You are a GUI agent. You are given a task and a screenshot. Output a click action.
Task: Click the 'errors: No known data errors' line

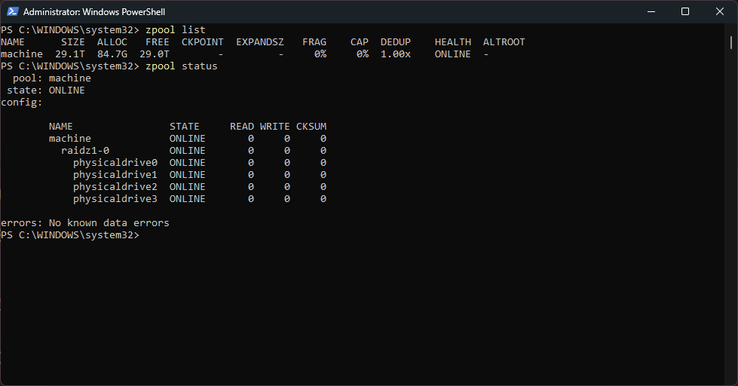point(85,223)
